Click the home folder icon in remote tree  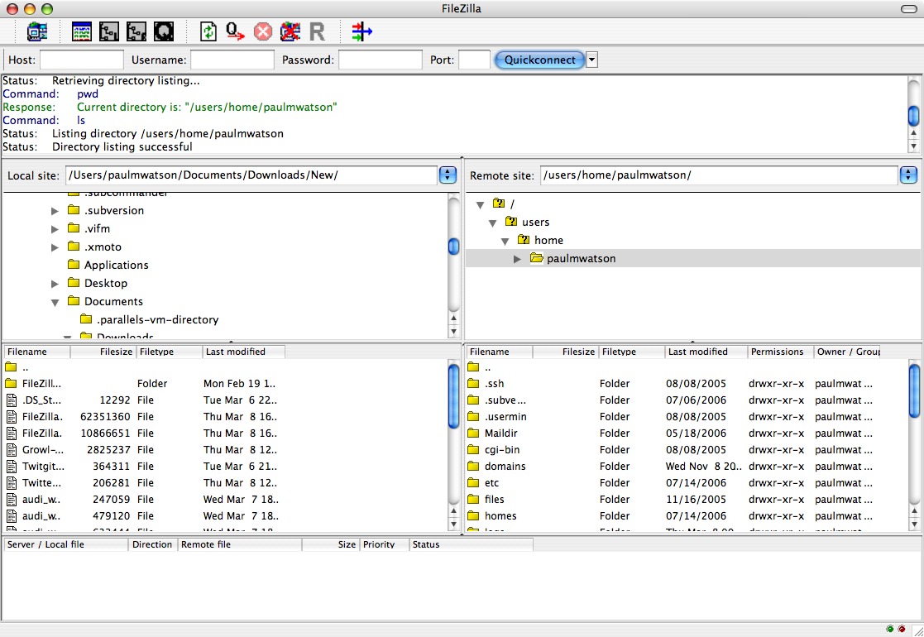click(524, 240)
